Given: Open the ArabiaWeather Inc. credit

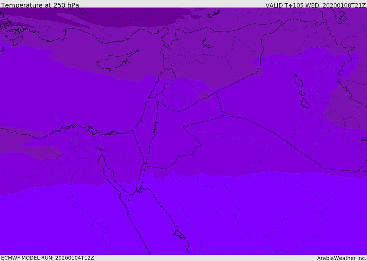Looking at the screenshot, I should (342, 258).
